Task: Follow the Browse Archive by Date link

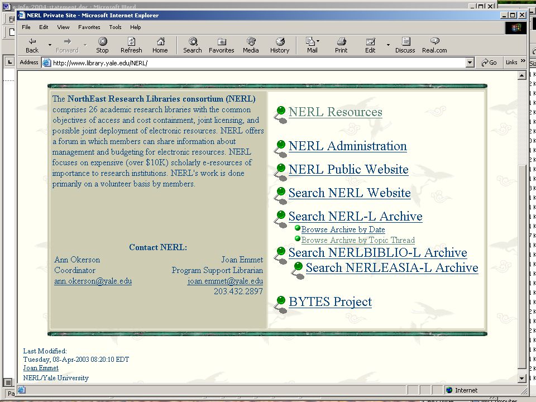Action: tap(343, 229)
